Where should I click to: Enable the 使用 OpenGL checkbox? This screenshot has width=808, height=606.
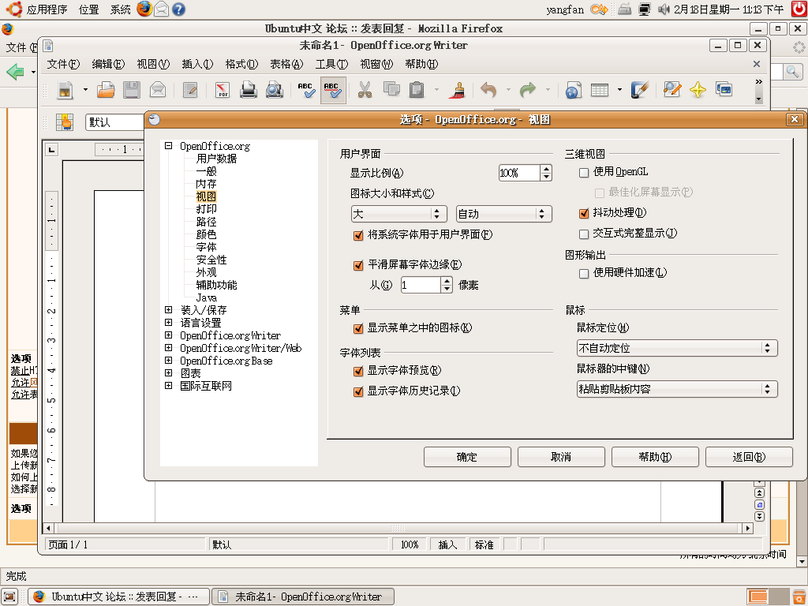pyautogui.click(x=584, y=173)
